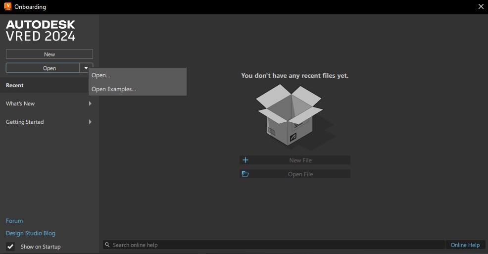Click the 'You don't have any recent files yet.' text

pos(294,76)
